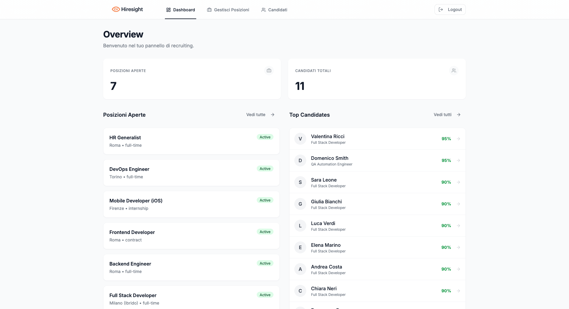This screenshot has height=309, width=569.
Task: Click Active badge on Frontend Developer
Action: coord(265,232)
